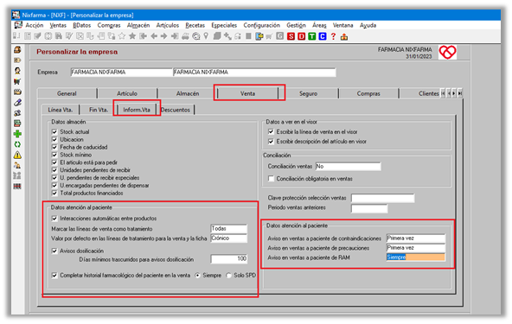Open Aviso de contraindicaciones dropdown

point(416,238)
